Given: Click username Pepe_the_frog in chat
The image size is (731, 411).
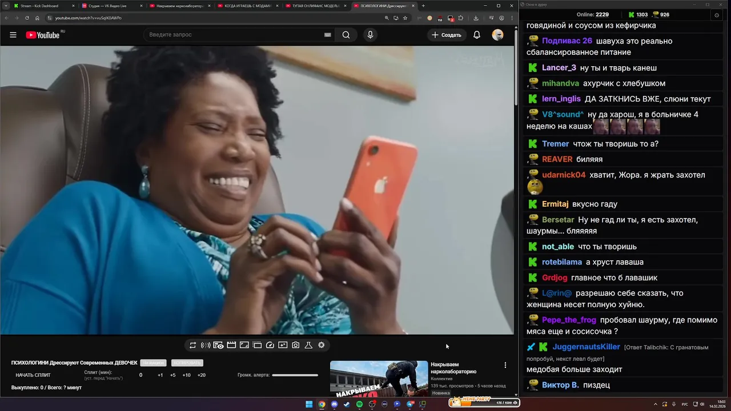Looking at the screenshot, I should (x=569, y=320).
